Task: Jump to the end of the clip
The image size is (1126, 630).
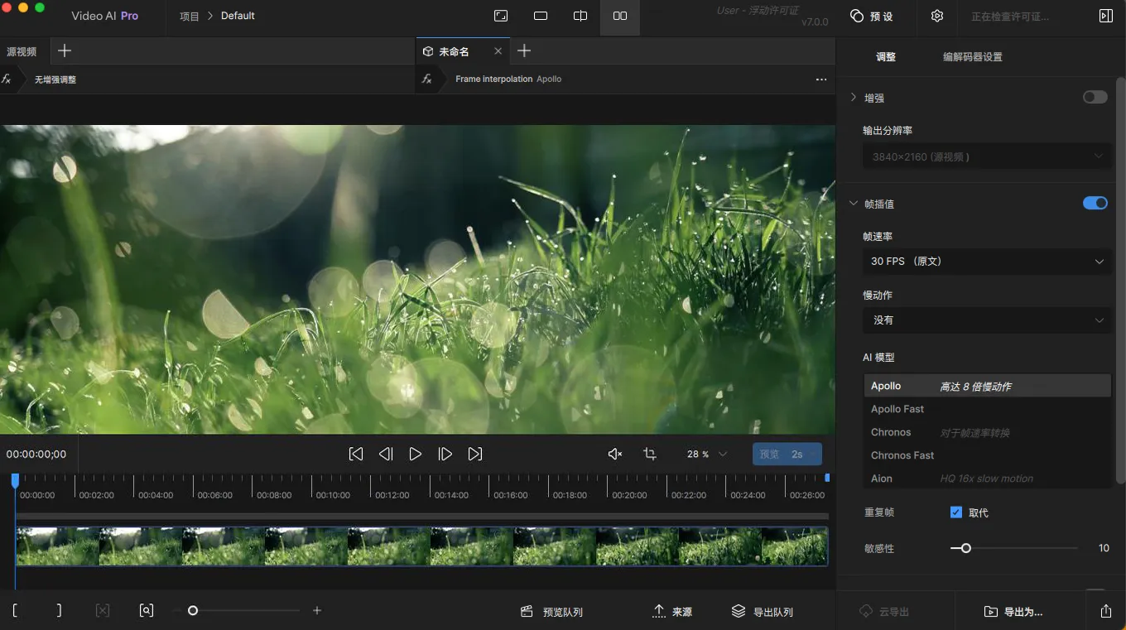Action: (475, 454)
